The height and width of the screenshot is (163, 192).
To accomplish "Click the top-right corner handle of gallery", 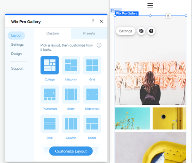I will [186, 16].
